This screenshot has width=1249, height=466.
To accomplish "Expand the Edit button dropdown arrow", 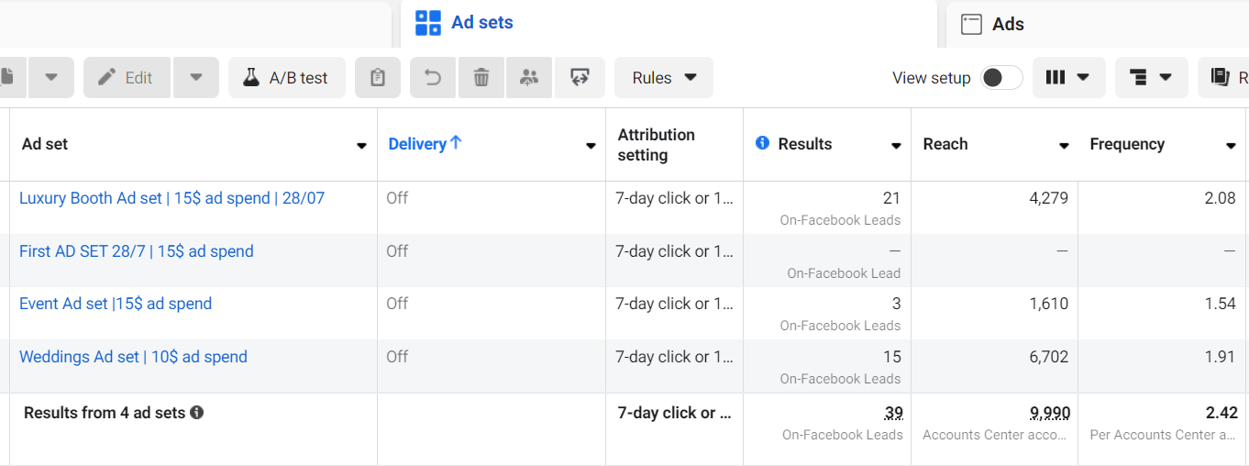I will (x=196, y=78).
